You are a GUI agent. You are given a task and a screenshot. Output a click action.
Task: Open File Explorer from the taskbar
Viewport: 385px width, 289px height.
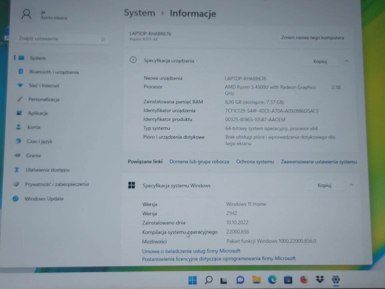(256, 280)
